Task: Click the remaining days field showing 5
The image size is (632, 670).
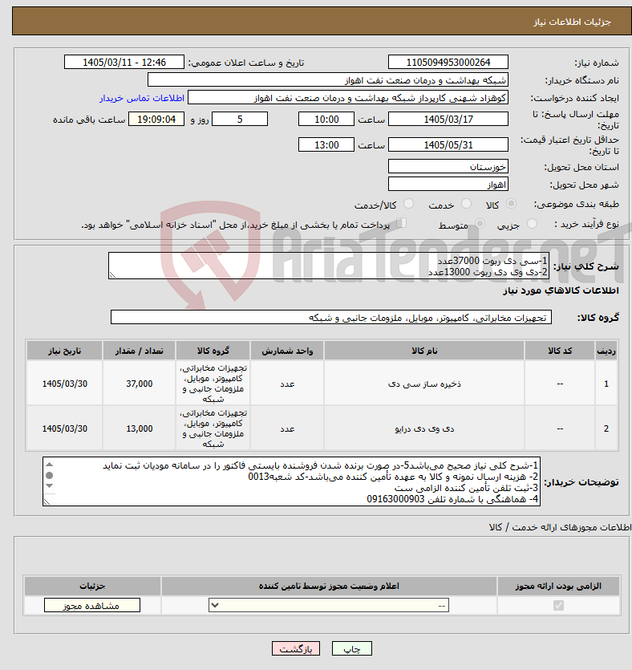Action: (240, 120)
